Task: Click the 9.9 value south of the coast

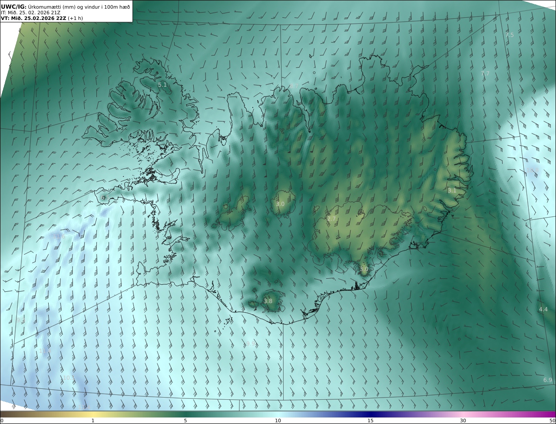Action: click(251, 344)
